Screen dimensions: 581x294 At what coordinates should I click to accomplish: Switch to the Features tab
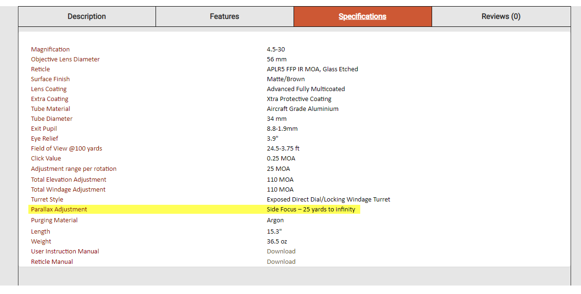224,17
